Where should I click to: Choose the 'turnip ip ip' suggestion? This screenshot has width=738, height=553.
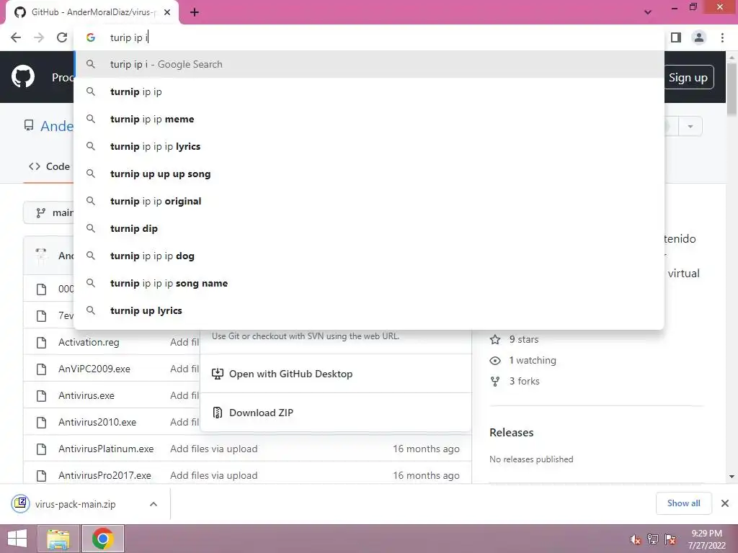click(x=369, y=91)
